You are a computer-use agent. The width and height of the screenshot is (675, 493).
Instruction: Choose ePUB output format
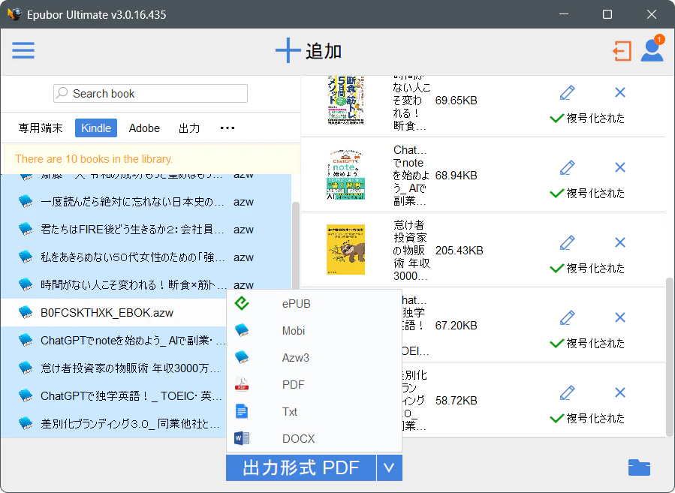(315, 304)
